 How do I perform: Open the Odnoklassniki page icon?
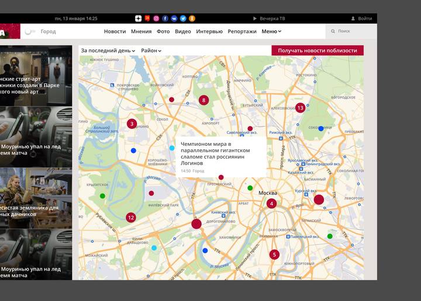point(192,19)
